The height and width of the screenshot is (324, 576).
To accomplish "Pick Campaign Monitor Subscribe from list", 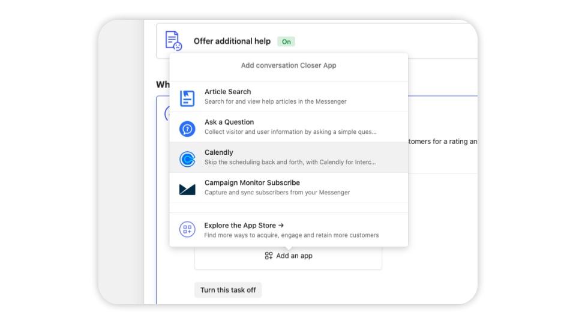I will 289,188.
